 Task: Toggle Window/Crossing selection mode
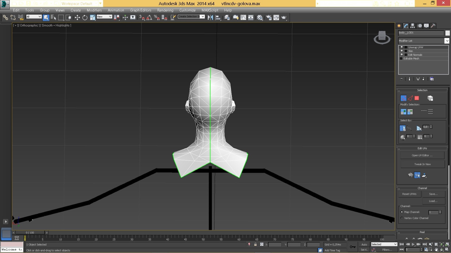tap(69, 17)
